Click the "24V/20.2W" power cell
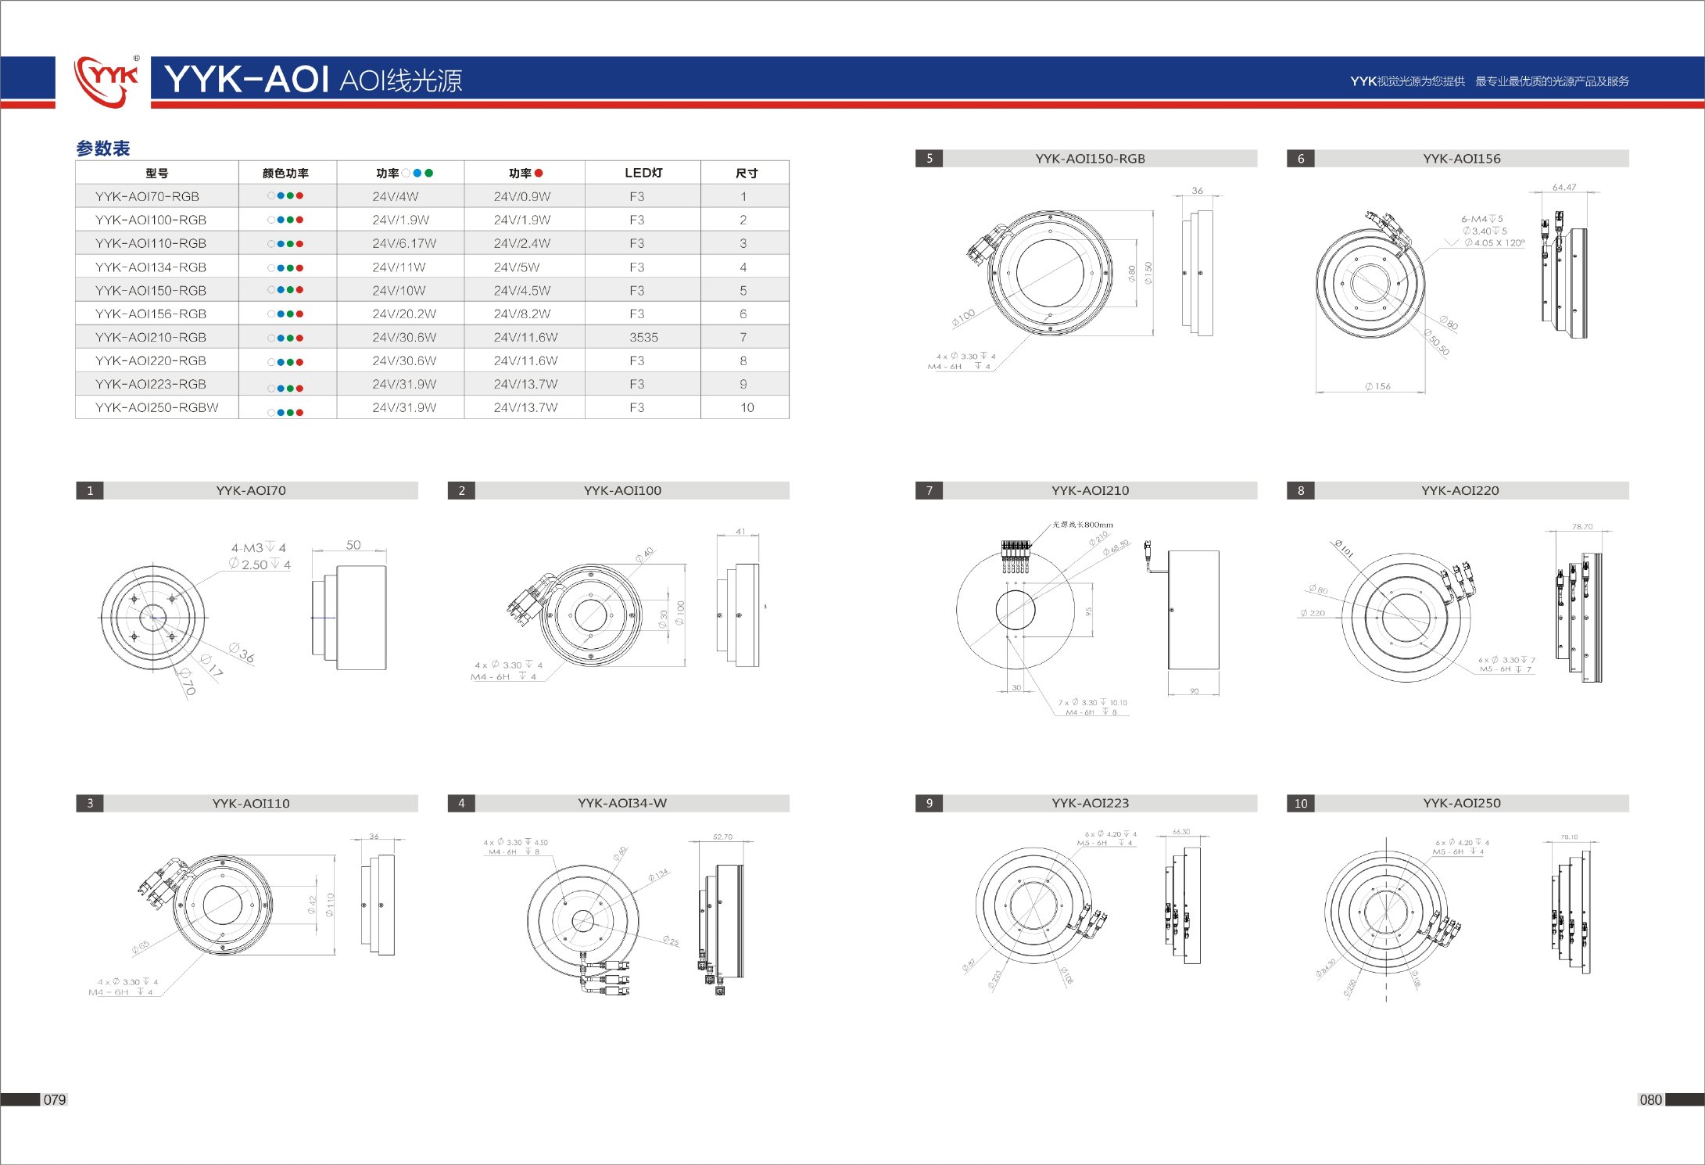Image resolution: width=1705 pixels, height=1165 pixels. tap(404, 314)
